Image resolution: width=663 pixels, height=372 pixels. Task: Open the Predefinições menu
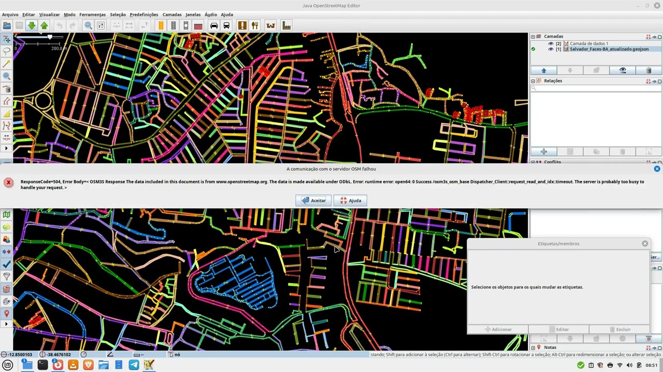tap(144, 14)
